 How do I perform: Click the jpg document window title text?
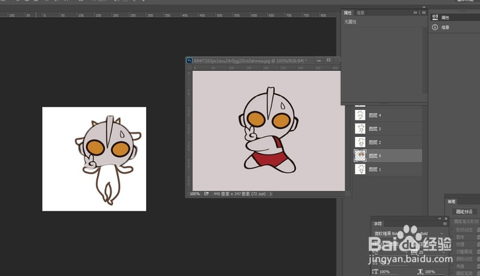coord(250,61)
